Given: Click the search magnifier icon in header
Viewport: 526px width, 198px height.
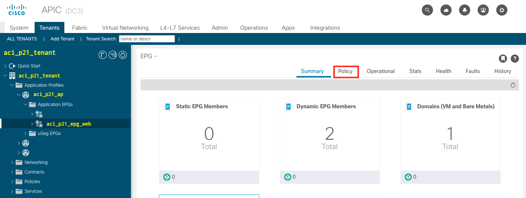Looking at the screenshot, I should 427,10.
